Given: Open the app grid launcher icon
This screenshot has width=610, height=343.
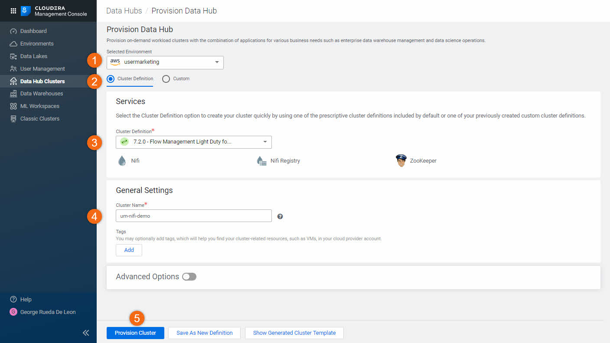Looking at the screenshot, I should [13, 11].
